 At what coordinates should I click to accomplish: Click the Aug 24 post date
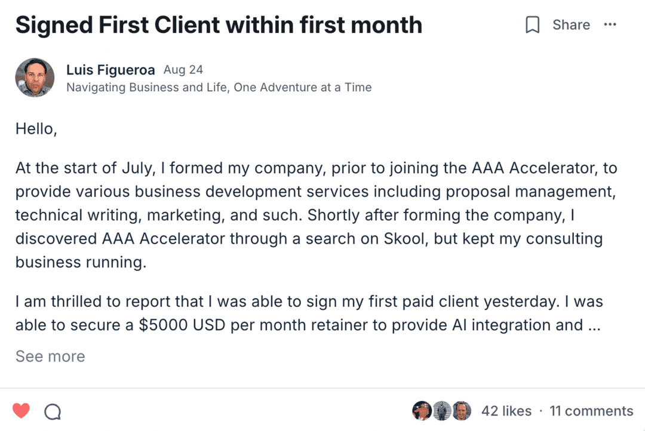[x=183, y=70]
